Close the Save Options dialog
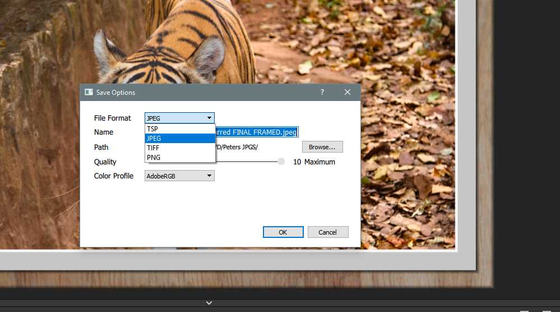The image size is (560, 312). click(348, 92)
